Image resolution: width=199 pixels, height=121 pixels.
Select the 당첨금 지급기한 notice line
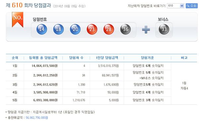pos(50,112)
